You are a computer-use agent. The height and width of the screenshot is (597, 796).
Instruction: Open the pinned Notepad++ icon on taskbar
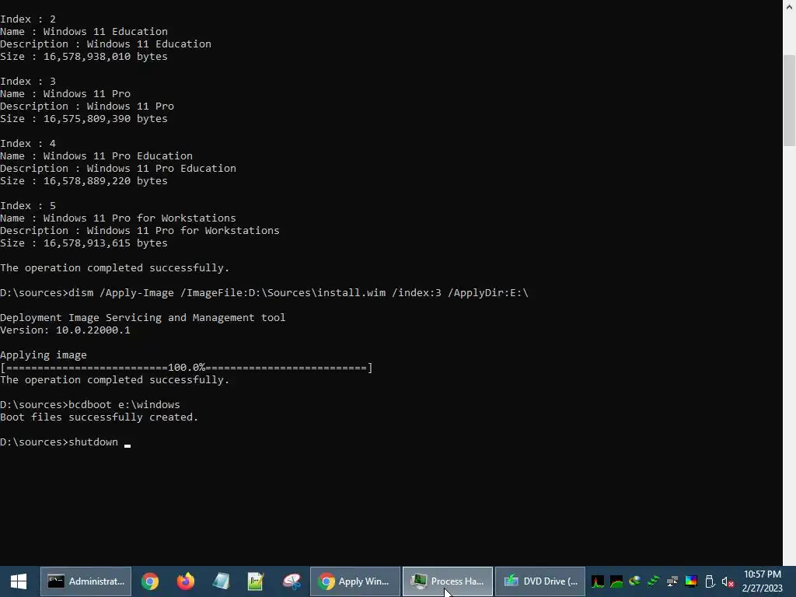(x=256, y=581)
